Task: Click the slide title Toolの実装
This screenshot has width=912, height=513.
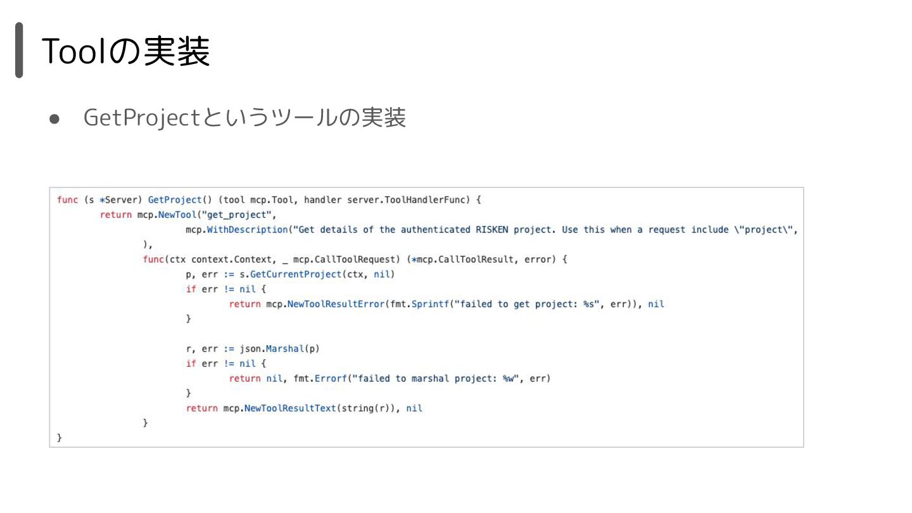Action: [x=125, y=51]
